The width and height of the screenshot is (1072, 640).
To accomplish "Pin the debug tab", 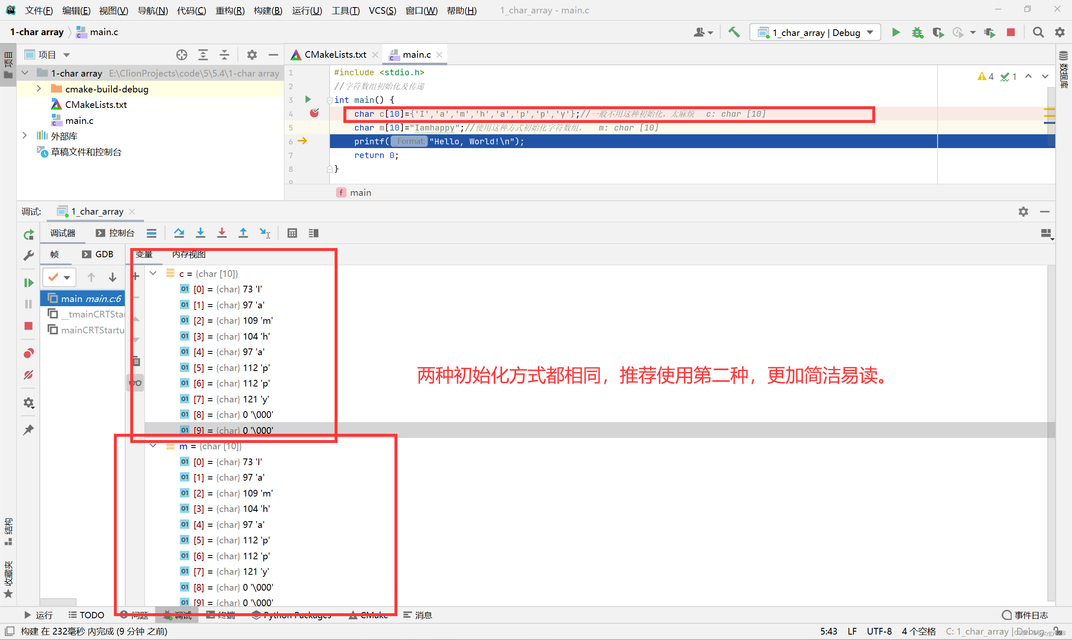I will 28,430.
